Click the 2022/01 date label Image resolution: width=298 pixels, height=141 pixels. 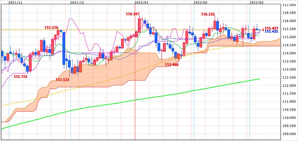point(142,2)
